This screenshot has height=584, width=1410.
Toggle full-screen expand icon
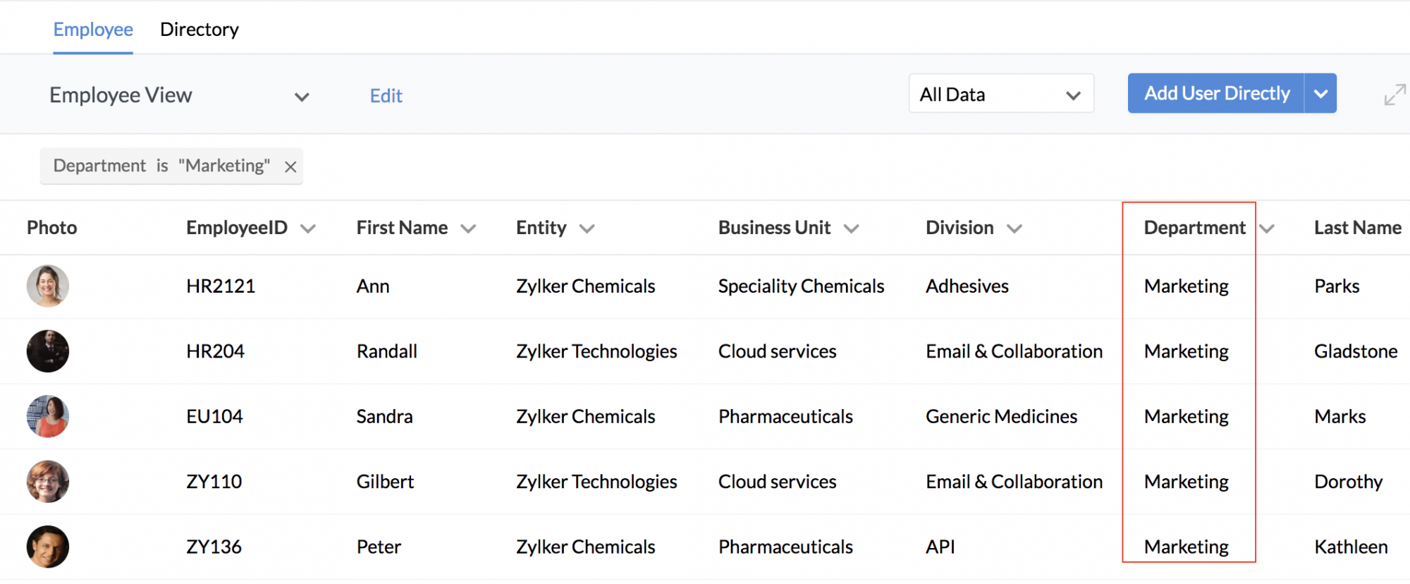1394,95
